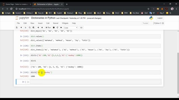179x100 pixels.
Task: Open the Online_C bookmark folder
Action: (28, 13)
